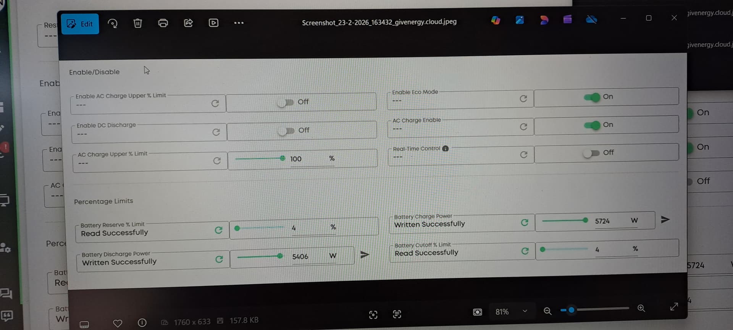
Task: Start slideshow with the play icon
Action: (213, 23)
